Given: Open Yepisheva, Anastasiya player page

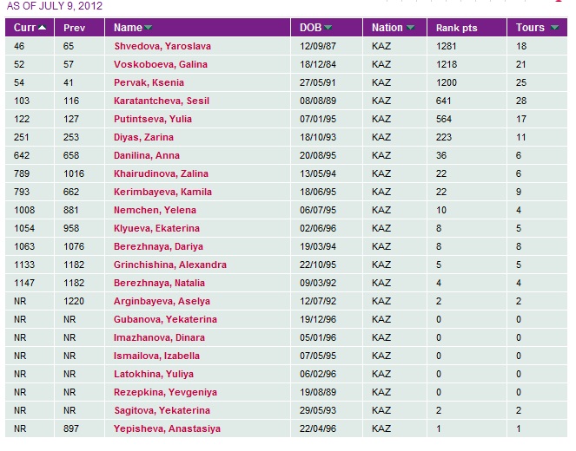Looking at the screenshot, I should click(x=167, y=428).
